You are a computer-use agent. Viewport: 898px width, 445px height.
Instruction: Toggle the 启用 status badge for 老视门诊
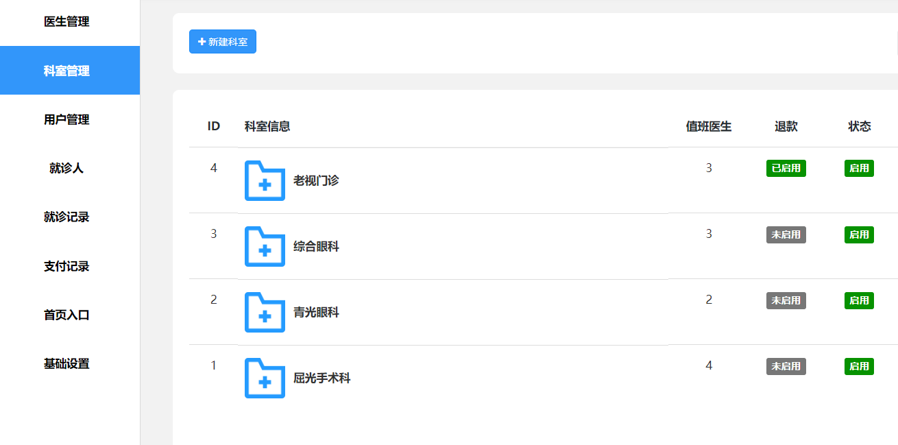pos(859,169)
